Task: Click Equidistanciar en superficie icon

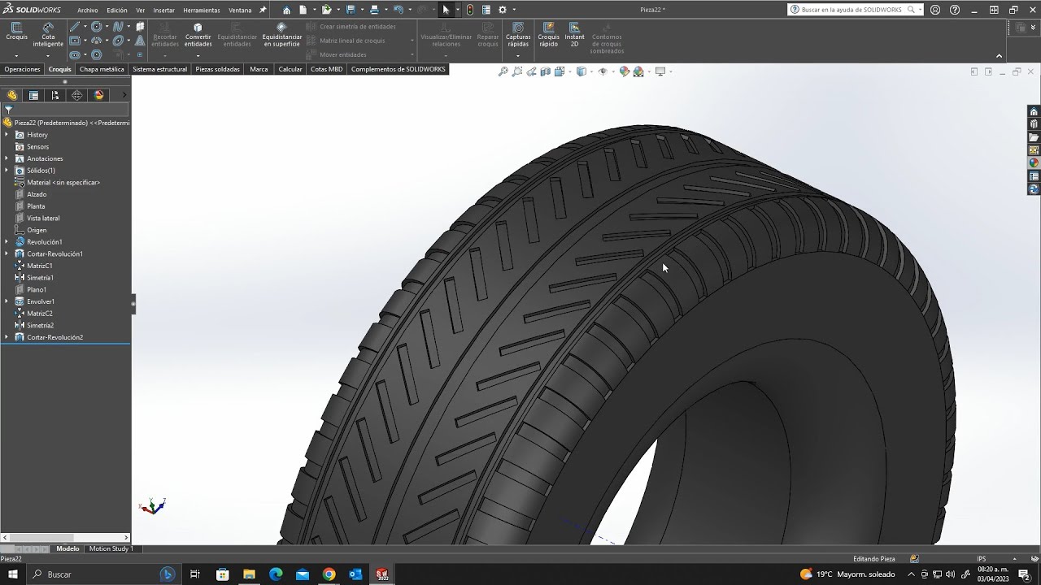Action: [x=281, y=27]
